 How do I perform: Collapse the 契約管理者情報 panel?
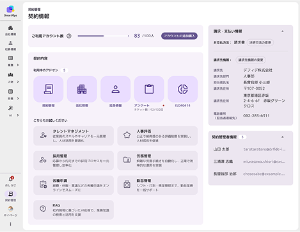(x=283, y=137)
